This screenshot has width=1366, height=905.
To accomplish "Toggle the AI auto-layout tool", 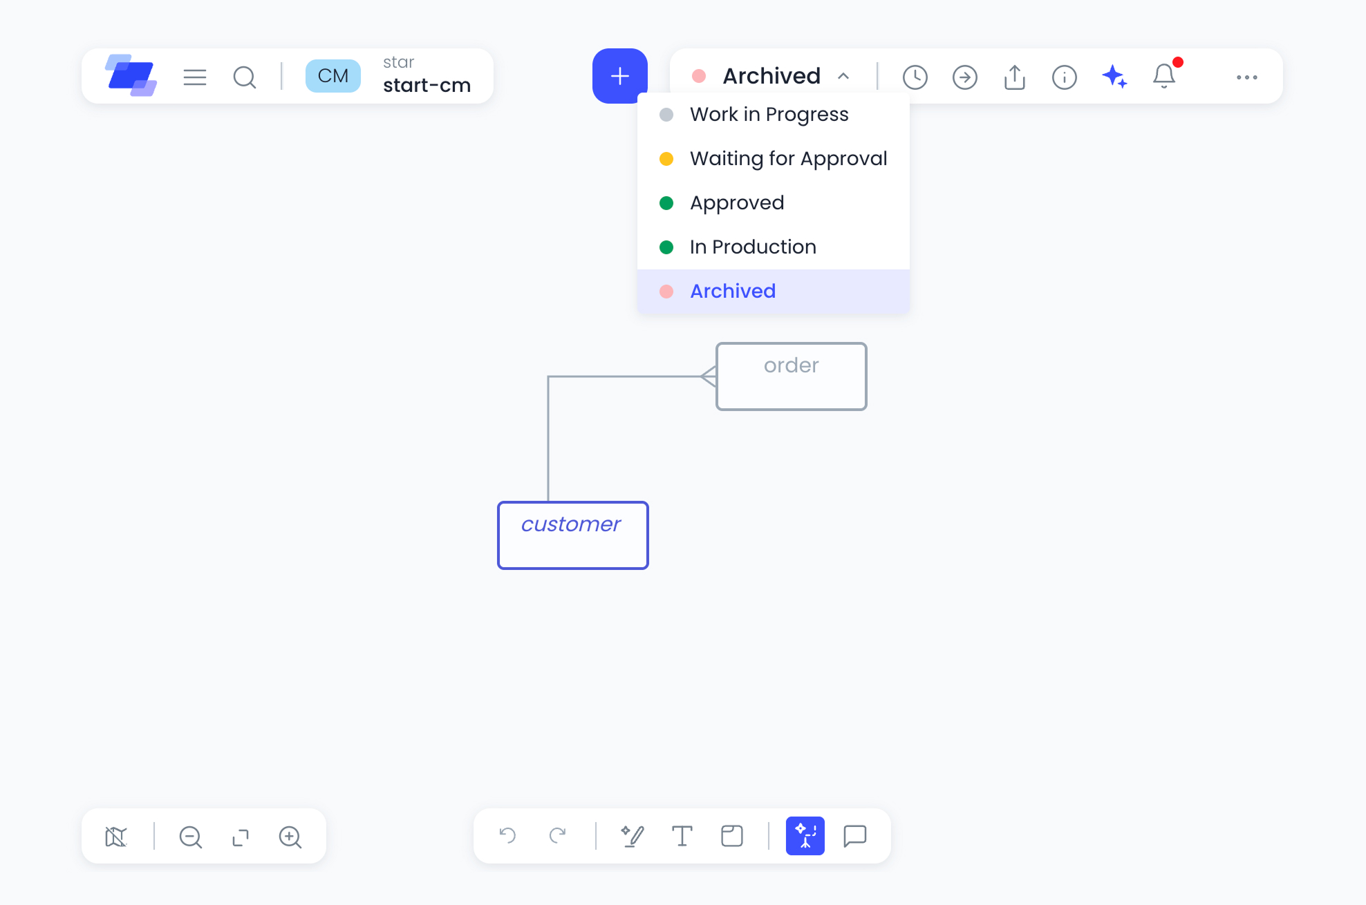I will [x=805, y=836].
